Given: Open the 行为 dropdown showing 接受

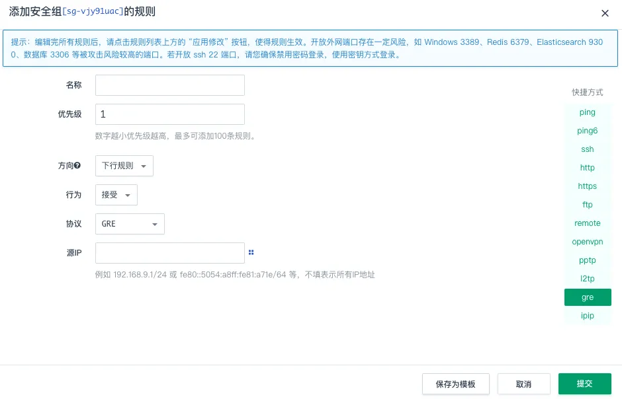Looking at the screenshot, I should click(116, 195).
